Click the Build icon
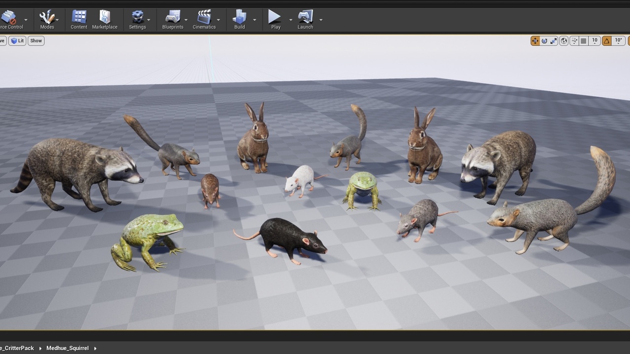This screenshot has width=630, height=354. 240,17
